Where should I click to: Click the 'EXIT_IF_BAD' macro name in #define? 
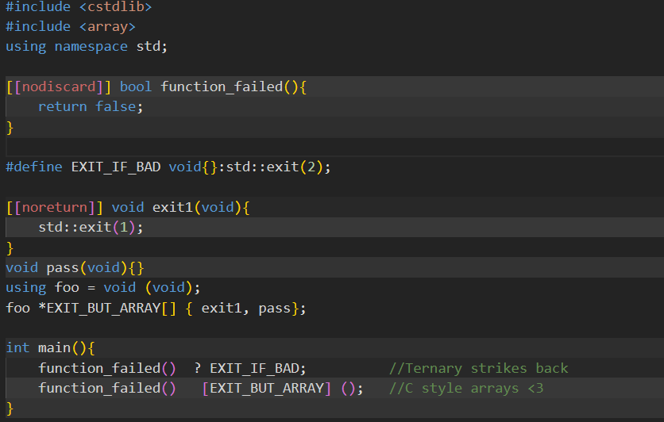click(x=116, y=167)
